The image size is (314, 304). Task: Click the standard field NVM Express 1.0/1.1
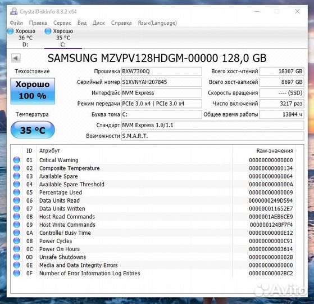click(213, 125)
